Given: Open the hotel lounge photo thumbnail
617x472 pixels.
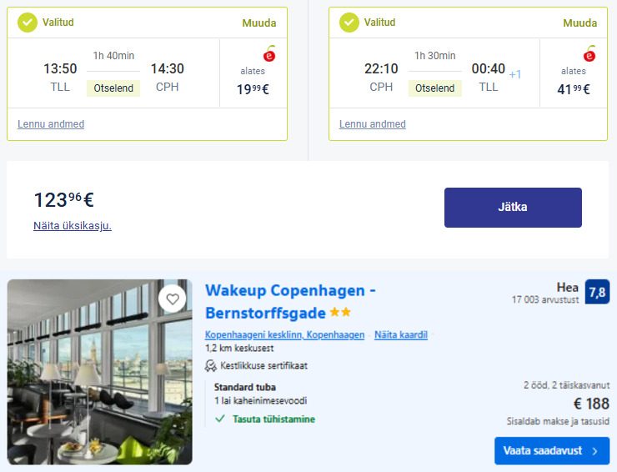Looking at the screenshot, I should [99, 372].
